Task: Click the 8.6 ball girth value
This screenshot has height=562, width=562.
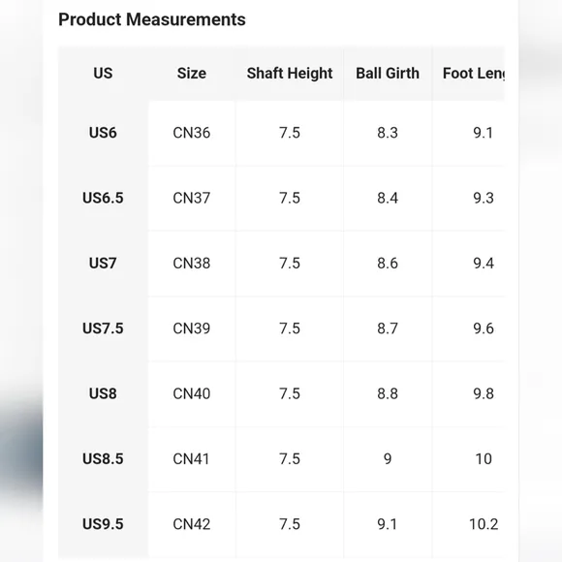Action: click(388, 264)
